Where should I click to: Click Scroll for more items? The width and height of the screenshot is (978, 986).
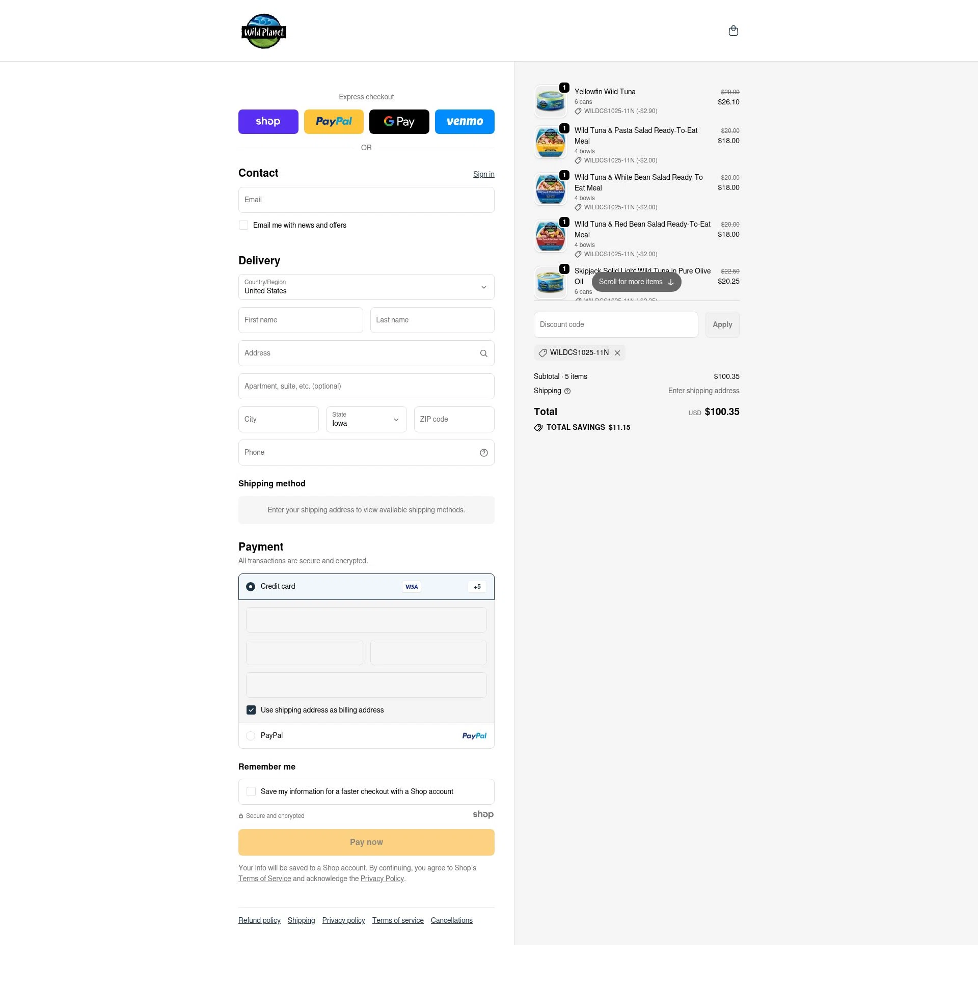[x=636, y=281]
